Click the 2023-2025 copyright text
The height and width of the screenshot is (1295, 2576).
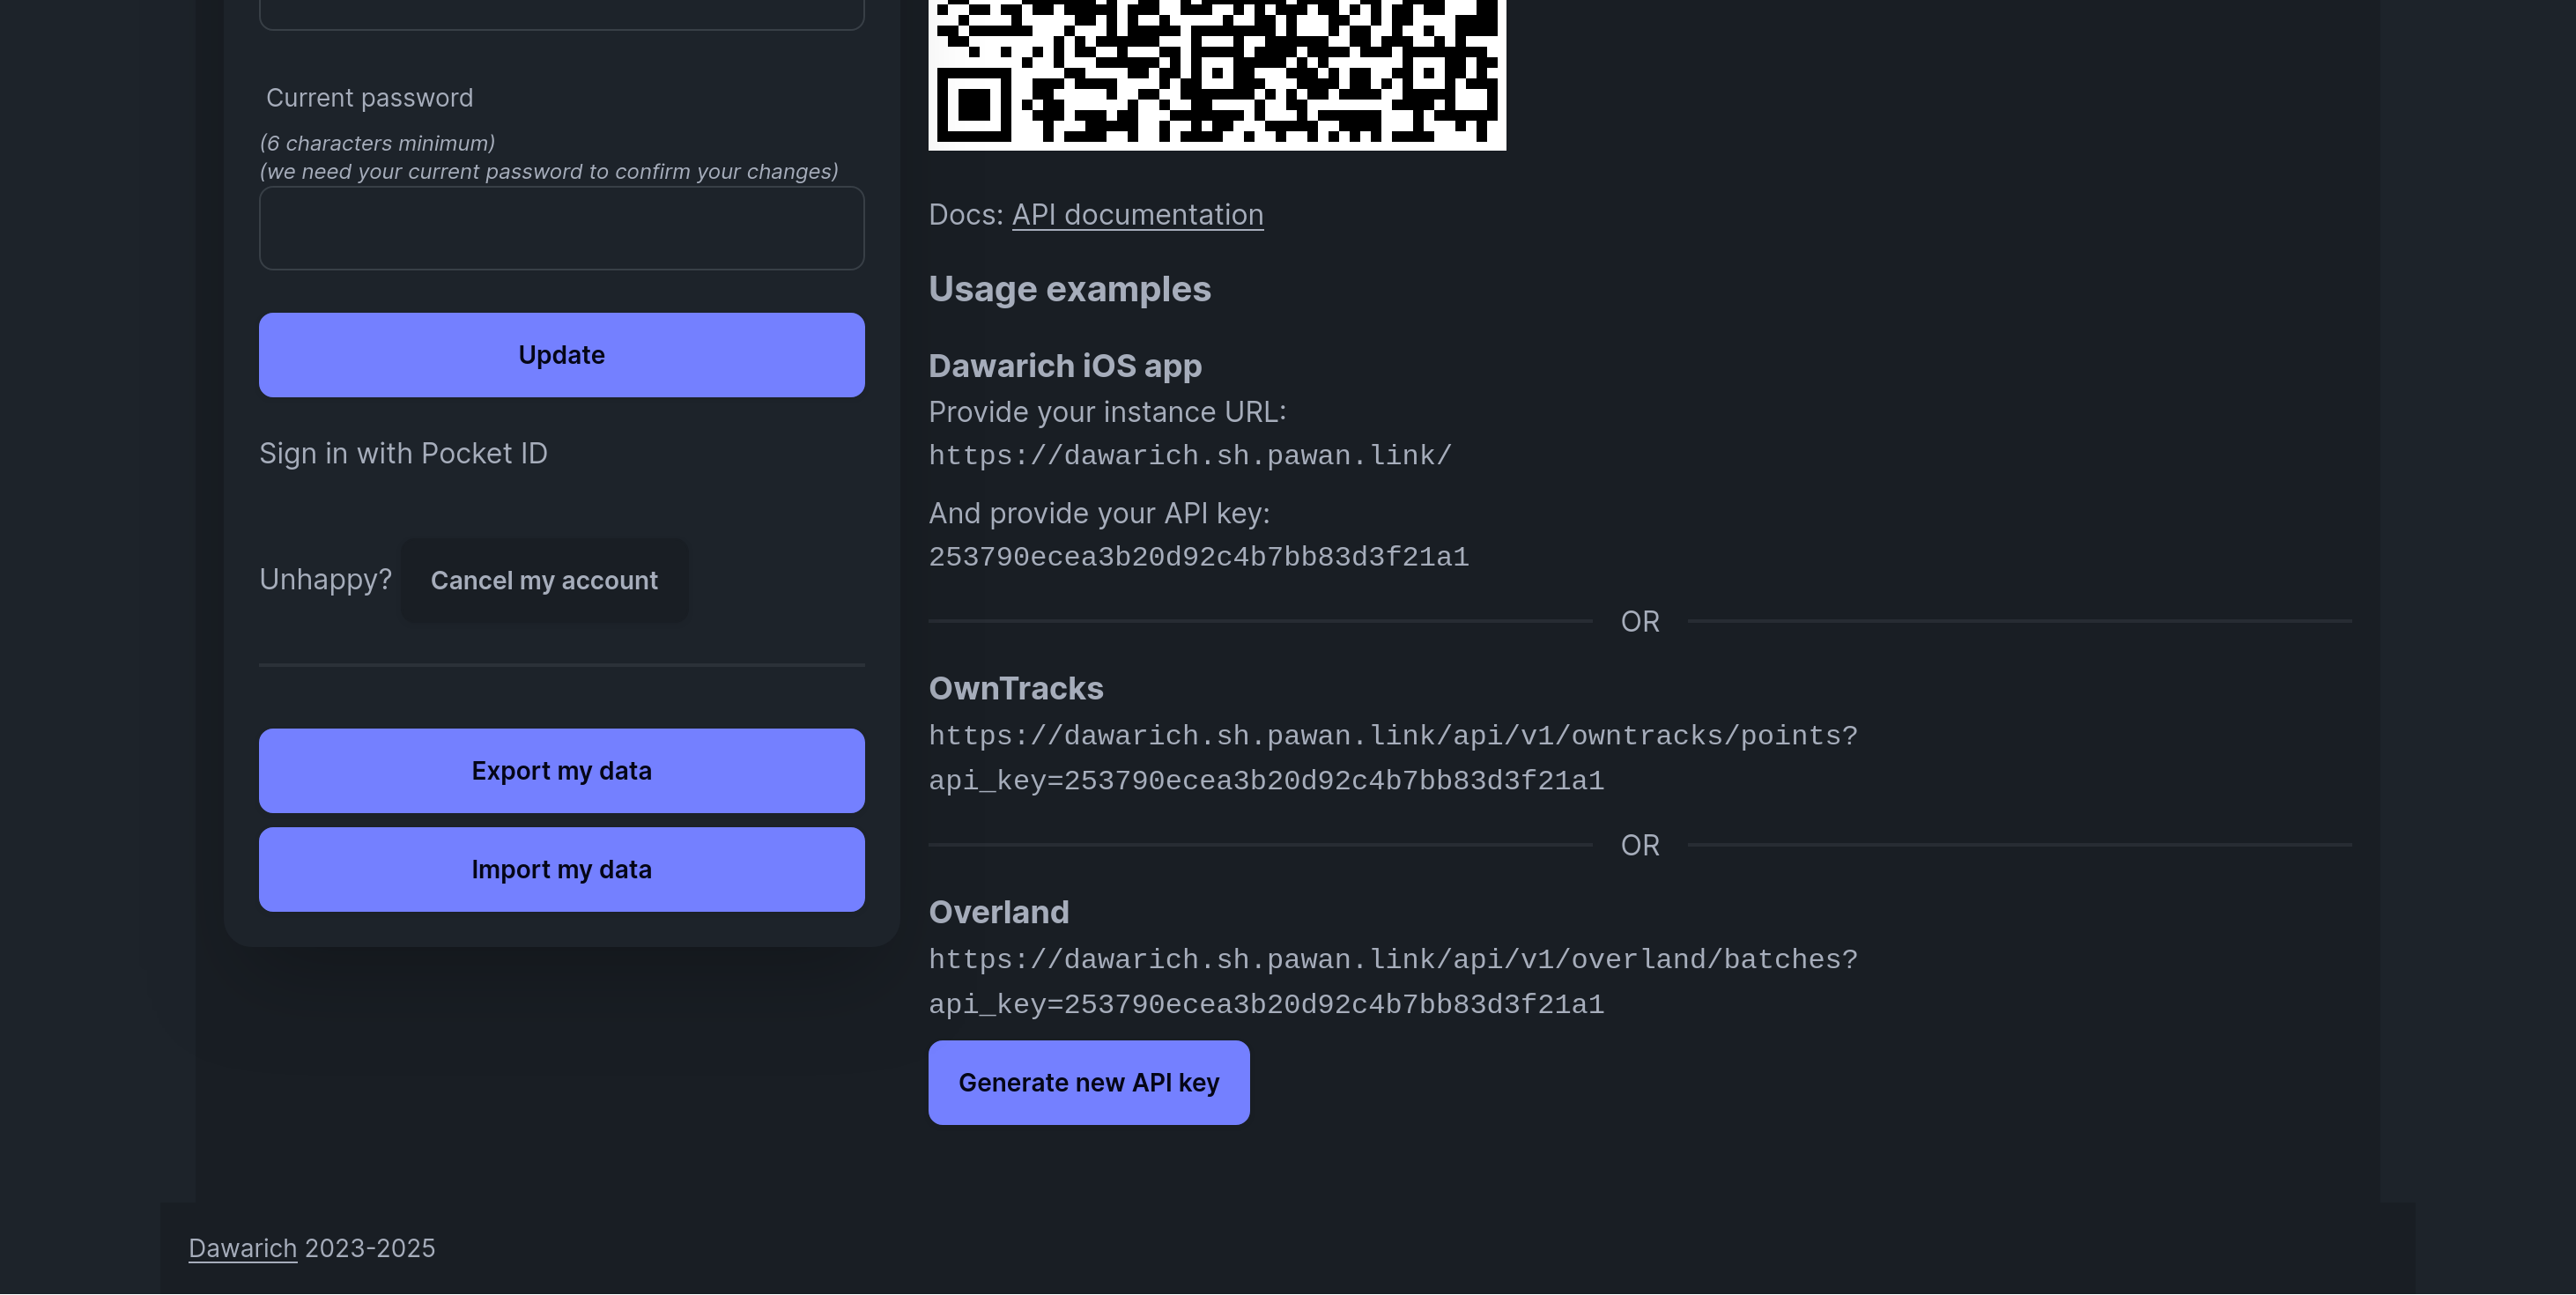point(369,1248)
